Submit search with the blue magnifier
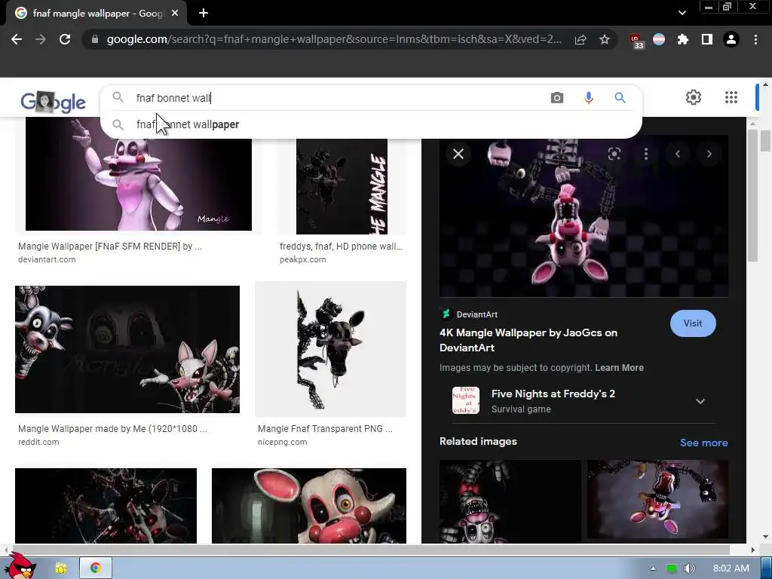Viewport: 772px width, 579px height. click(x=620, y=98)
